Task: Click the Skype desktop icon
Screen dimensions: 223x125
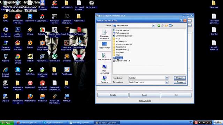Action: [x=18, y=71]
